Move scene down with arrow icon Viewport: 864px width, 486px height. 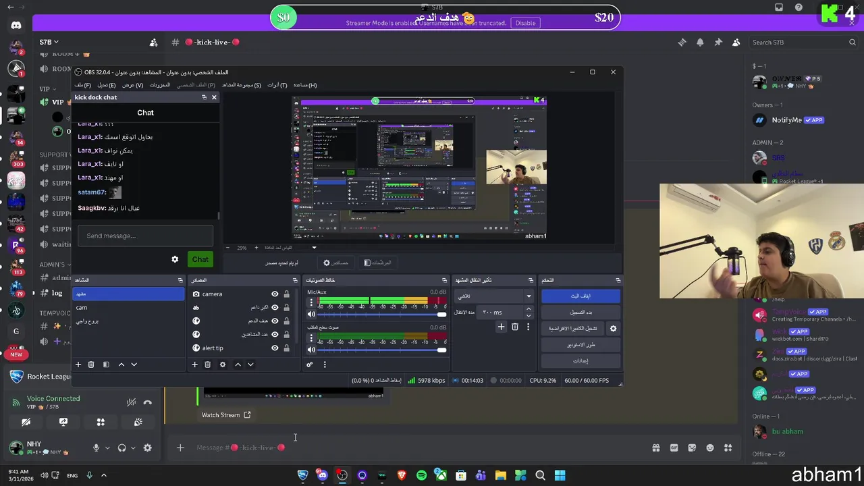tap(134, 364)
